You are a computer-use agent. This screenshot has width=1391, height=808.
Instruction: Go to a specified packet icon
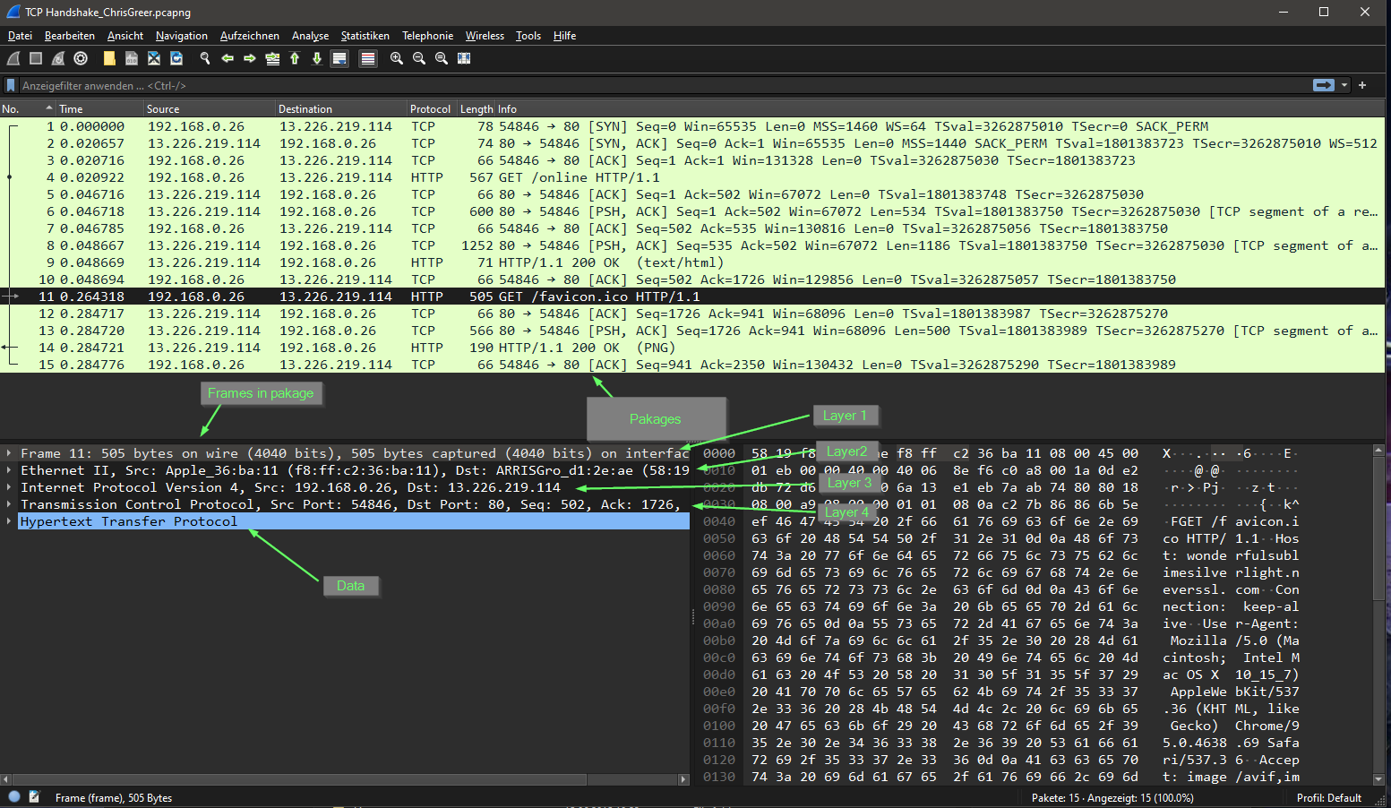(x=272, y=58)
